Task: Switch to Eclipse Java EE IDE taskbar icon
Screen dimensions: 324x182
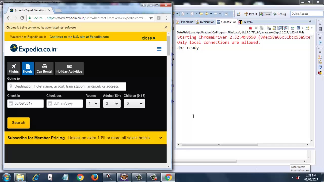Action: [124, 177]
